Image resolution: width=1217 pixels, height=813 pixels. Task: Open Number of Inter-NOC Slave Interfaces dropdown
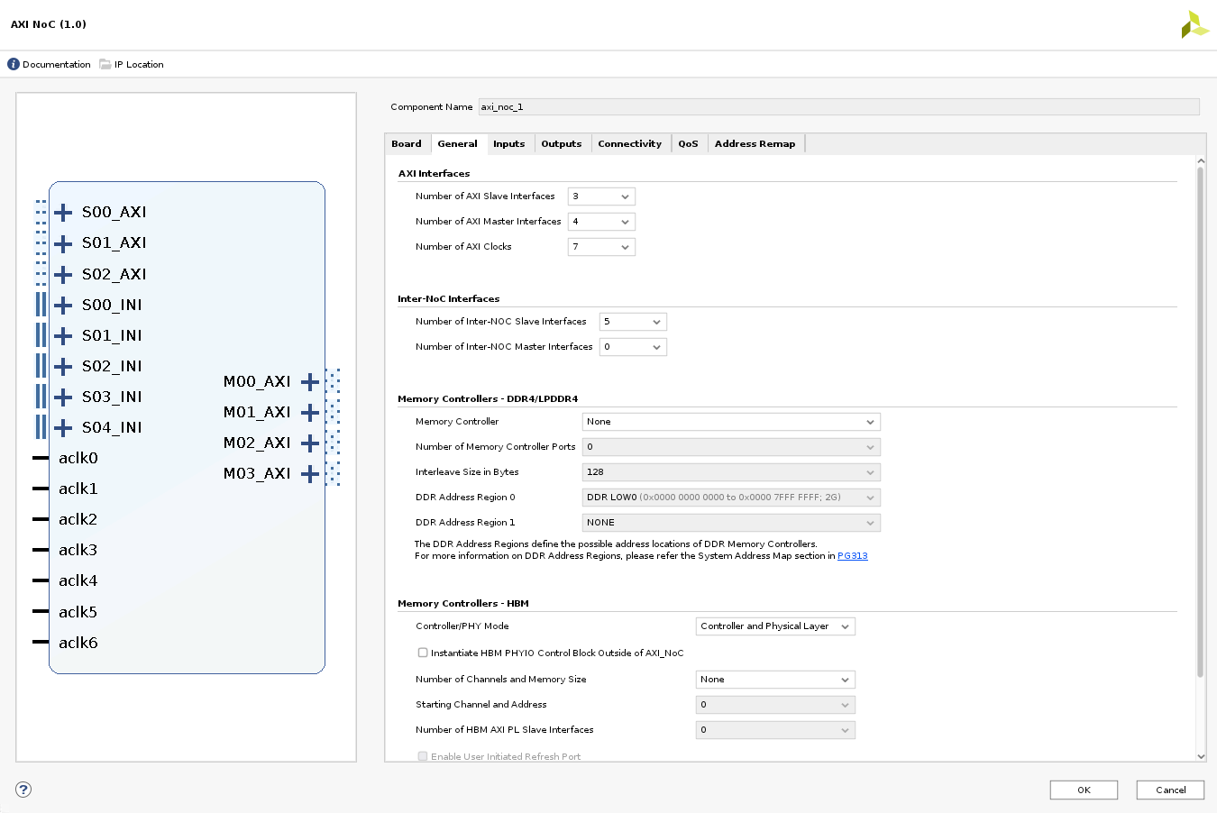coord(633,322)
